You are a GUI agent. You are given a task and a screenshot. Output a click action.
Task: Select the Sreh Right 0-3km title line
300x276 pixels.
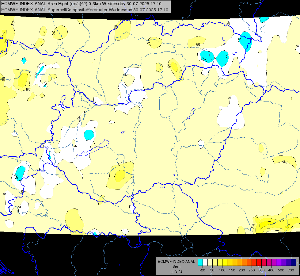(x=81, y=4)
